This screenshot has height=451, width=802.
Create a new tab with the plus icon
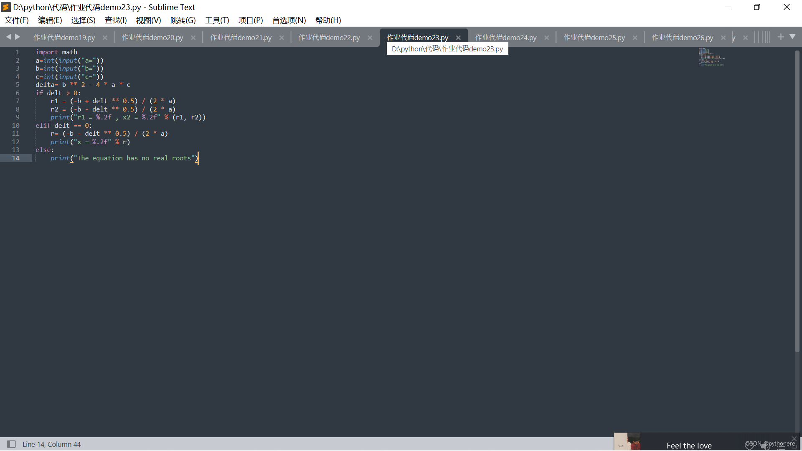pyautogui.click(x=781, y=37)
